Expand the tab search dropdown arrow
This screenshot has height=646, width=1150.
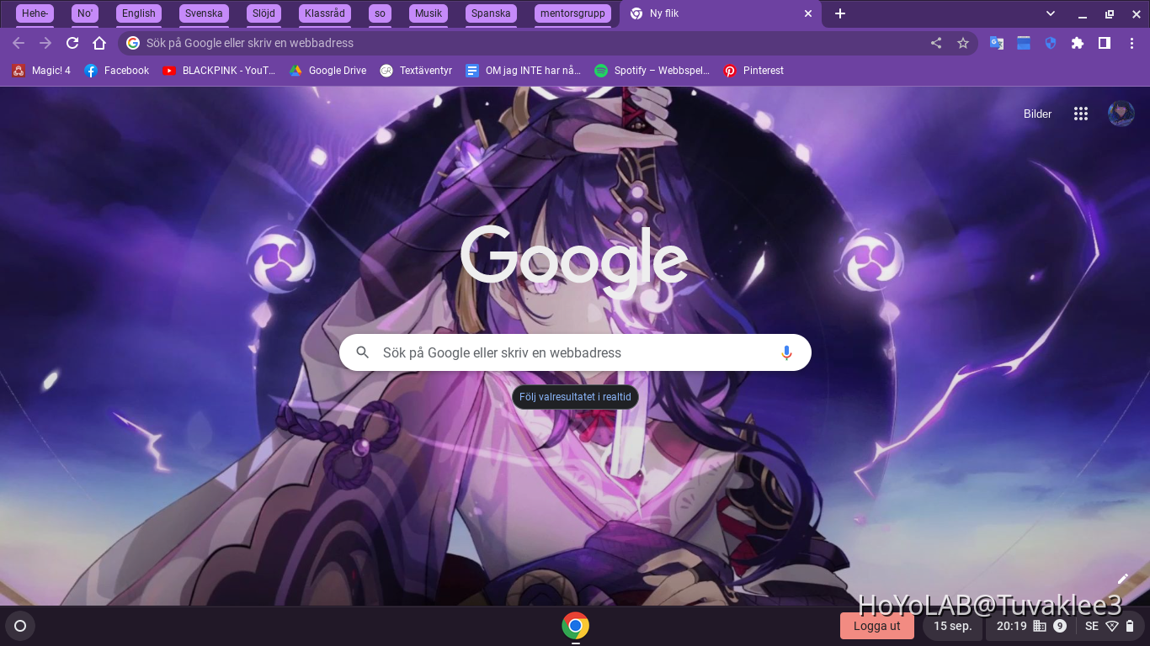click(1051, 13)
